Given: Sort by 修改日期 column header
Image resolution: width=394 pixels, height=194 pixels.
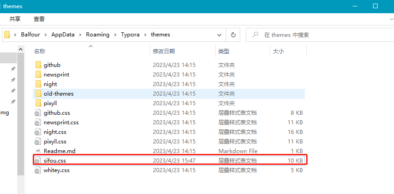Looking at the screenshot, I should [x=164, y=51].
